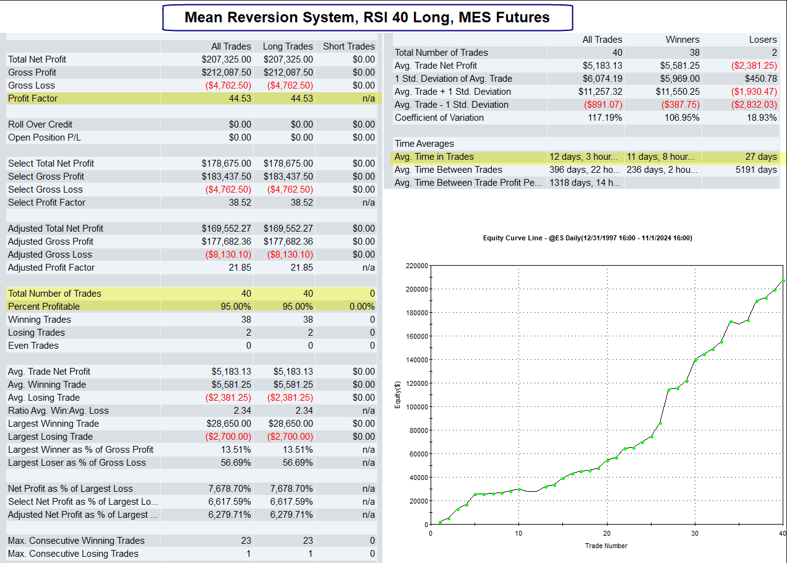Click the Mean Reversion System title box
The image size is (787, 563).
367,17
